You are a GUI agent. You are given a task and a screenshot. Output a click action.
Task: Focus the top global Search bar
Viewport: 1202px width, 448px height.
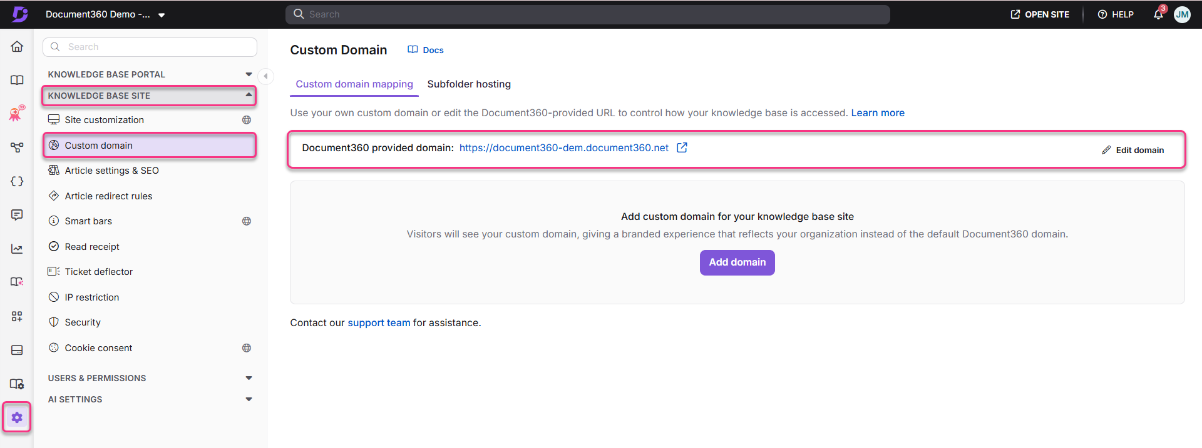pyautogui.click(x=587, y=14)
